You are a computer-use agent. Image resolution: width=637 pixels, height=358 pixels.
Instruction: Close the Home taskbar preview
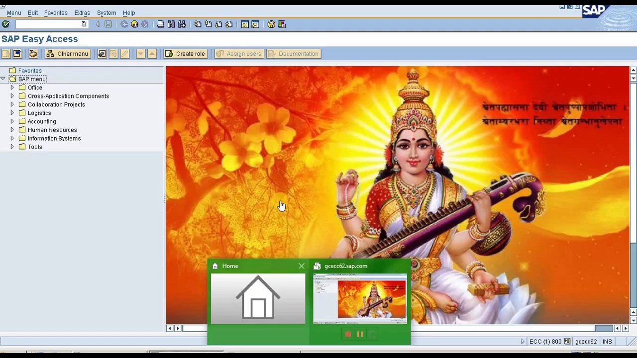302,266
